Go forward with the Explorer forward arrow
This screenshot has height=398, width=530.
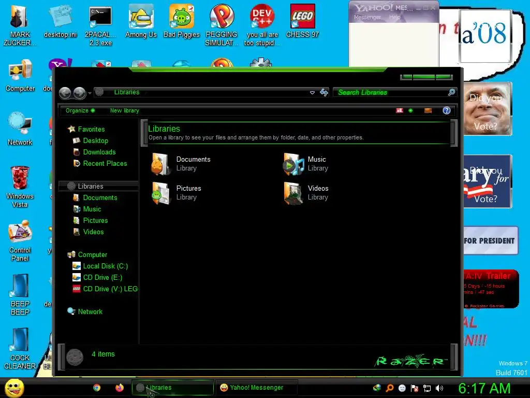click(79, 93)
